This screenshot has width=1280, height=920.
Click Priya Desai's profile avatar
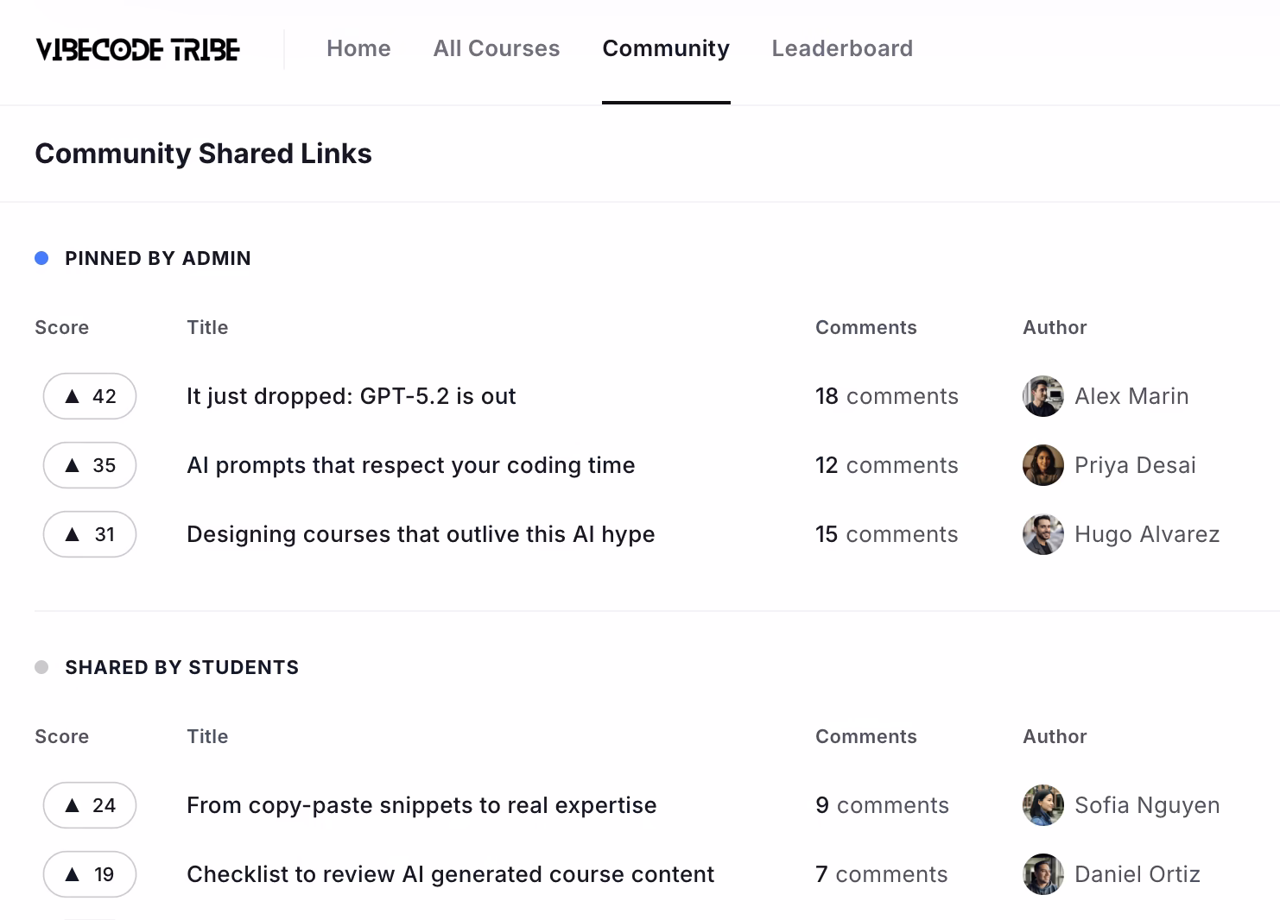(1042, 465)
